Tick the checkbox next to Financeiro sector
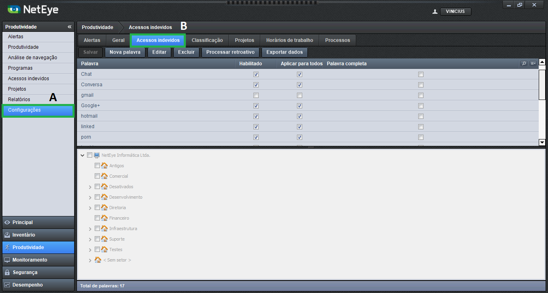548x293 pixels. tap(97, 218)
